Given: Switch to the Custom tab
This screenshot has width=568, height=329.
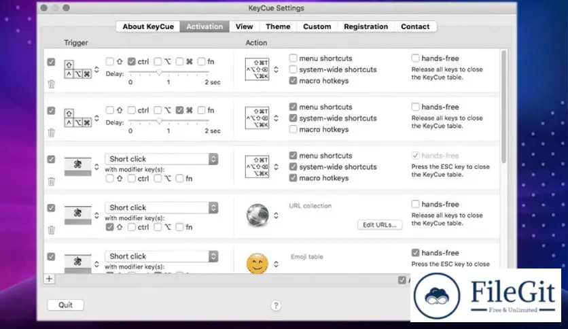Looking at the screenshot, I should coord(317,27).
